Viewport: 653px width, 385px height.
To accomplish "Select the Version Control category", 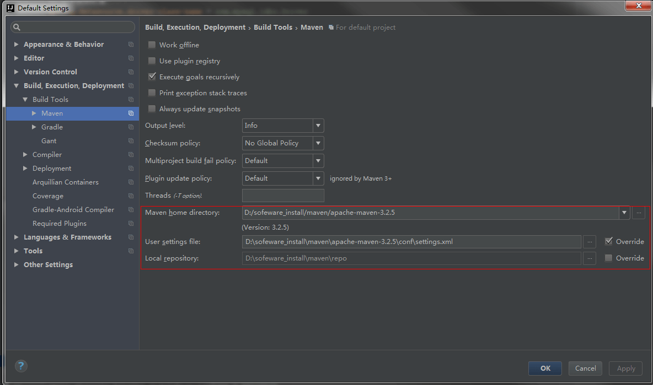I will (50, 72).
